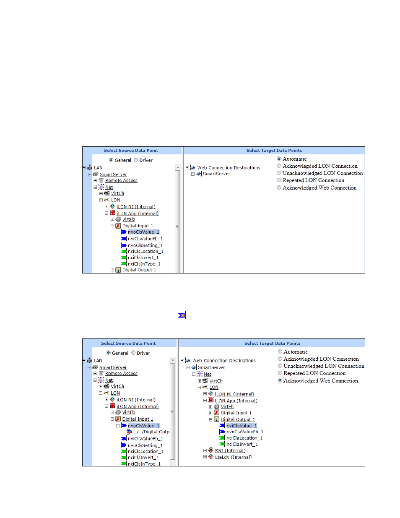The width and height of the screenshot is (400, 518).
Task: Click VirtCh link in lower target tree
Action: 216,381
